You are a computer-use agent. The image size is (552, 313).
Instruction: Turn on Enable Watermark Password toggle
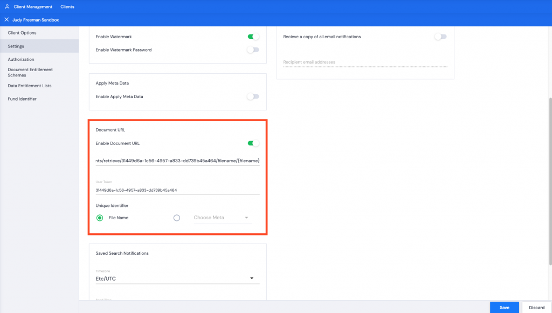tap(253, 50)
